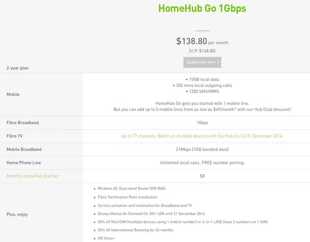This screenshot has height=242, width=310.
Task: Click the Home Phone Line row label
Action: (x=24, y=163)
